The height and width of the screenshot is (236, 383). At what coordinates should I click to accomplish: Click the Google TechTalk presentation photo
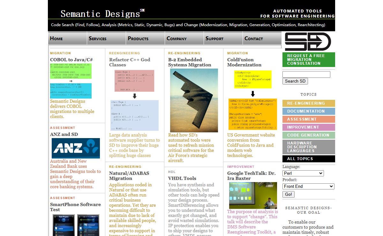coord(253,195)
